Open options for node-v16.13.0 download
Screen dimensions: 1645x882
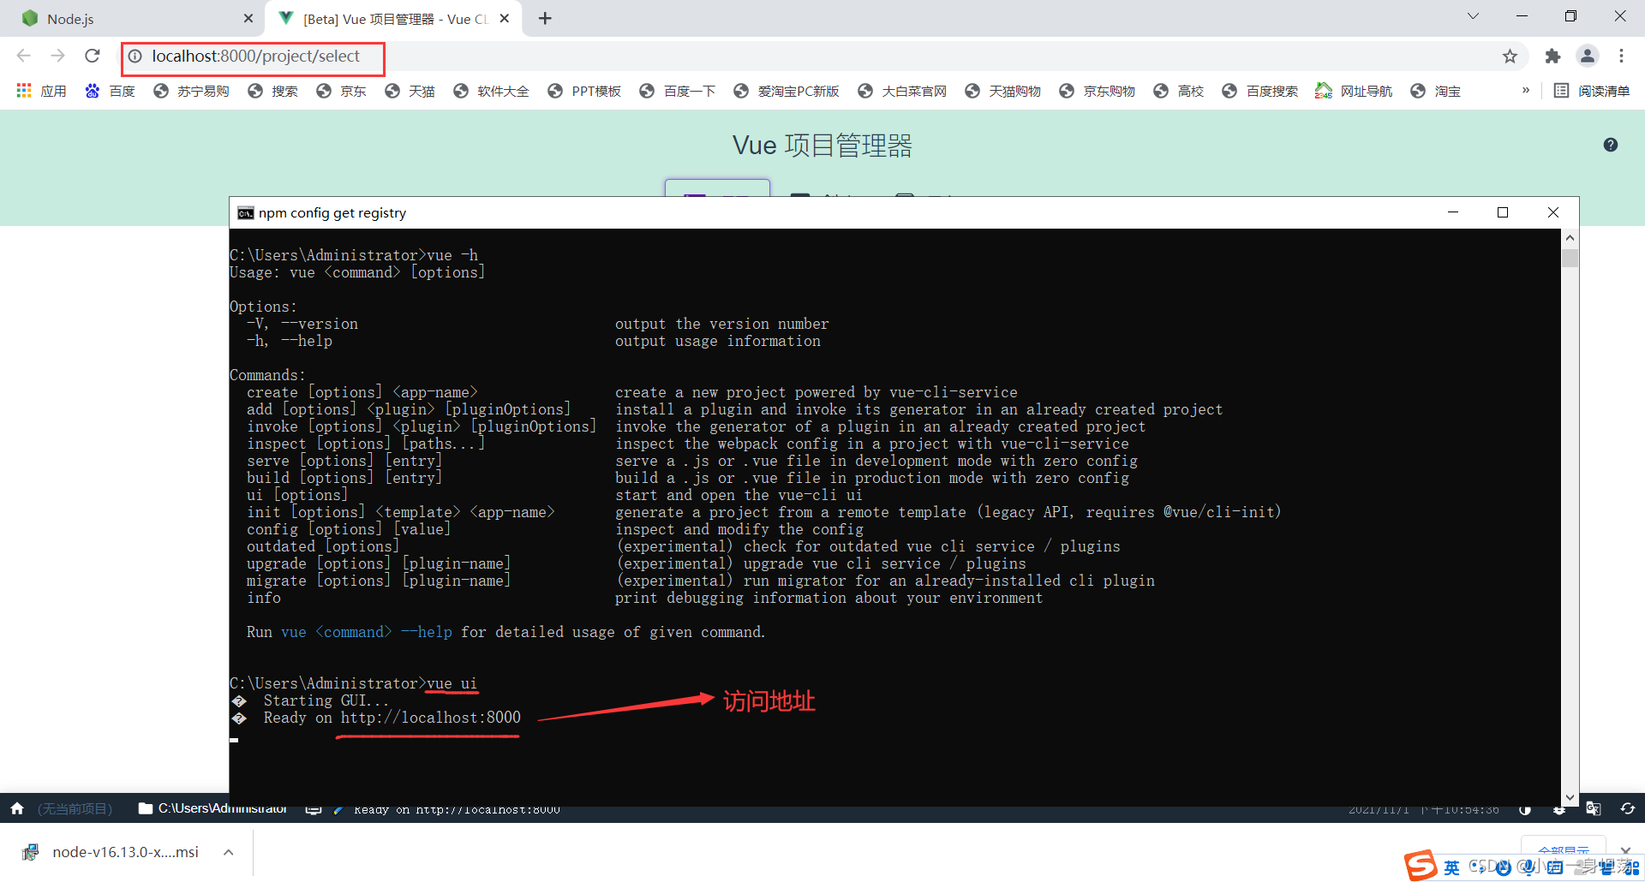[229, 852]
